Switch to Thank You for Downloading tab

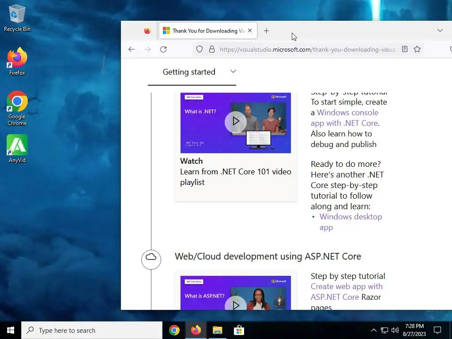tap(208, 30)
